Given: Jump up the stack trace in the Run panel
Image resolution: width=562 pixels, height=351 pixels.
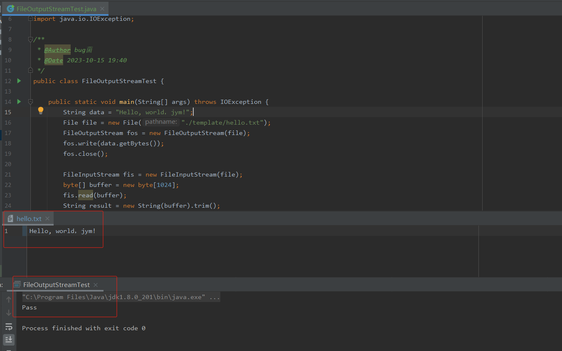Looking at the screenshot, I should pos(9,299).
